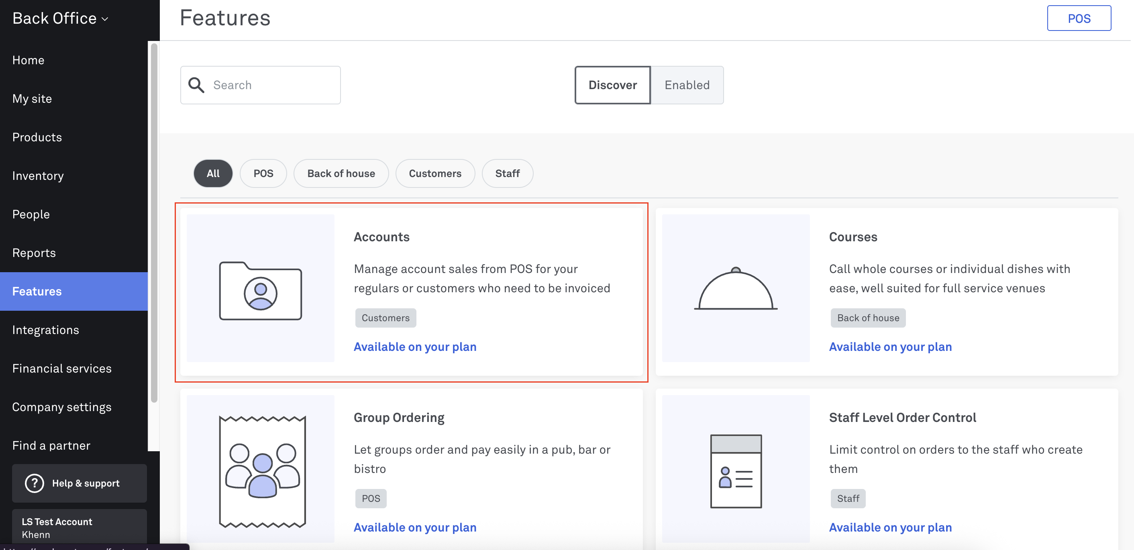Open the Accounts feature title

pyautogui.click(x=381, y=237)
